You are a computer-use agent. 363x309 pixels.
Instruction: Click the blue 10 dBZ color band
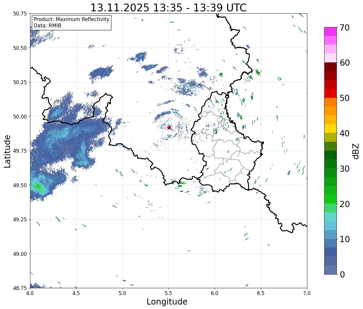pyautogui.click(x=331, y=235)
